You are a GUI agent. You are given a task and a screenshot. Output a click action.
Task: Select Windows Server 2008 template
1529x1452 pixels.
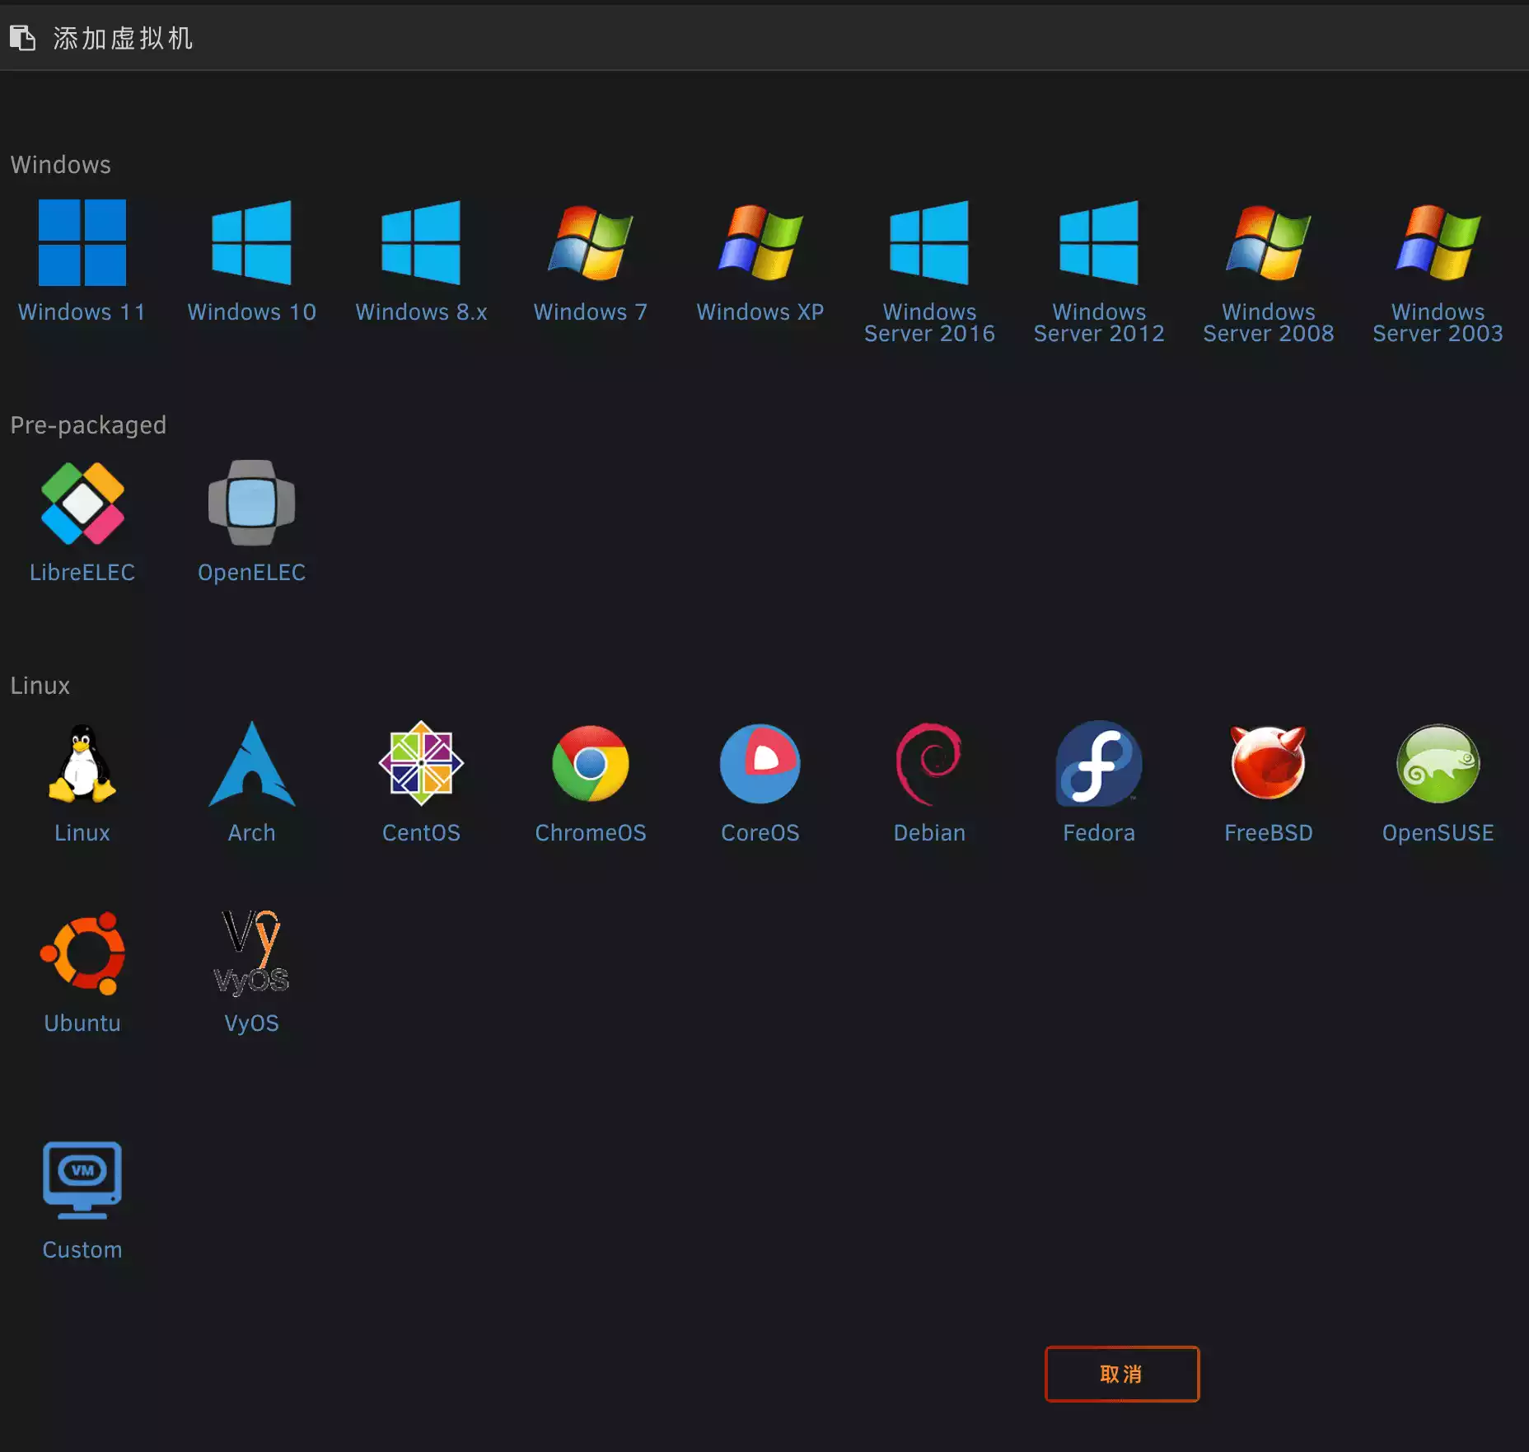(x=1268, y=242)
